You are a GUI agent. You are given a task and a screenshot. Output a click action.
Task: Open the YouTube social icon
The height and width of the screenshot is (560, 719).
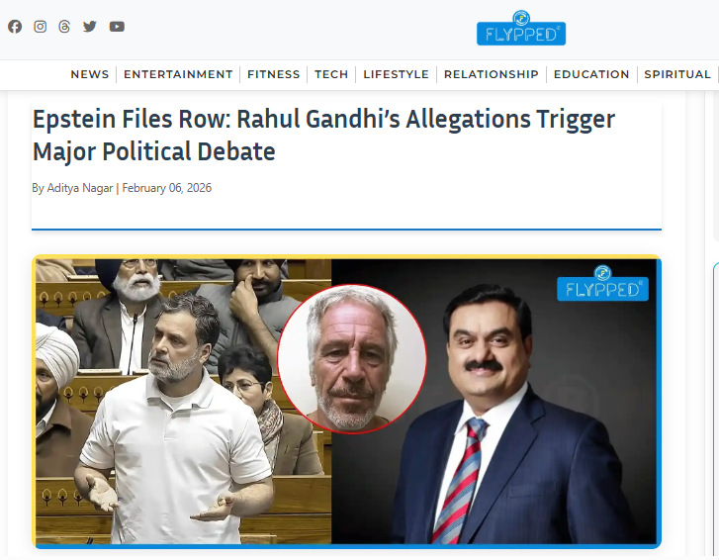117,27
